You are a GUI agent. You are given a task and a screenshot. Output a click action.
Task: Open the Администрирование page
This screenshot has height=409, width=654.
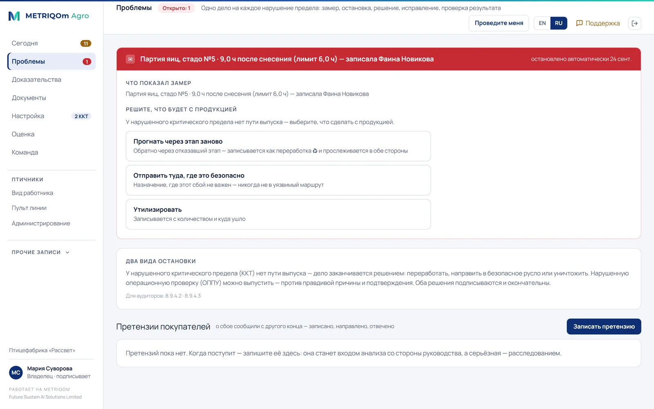(41, 223)
